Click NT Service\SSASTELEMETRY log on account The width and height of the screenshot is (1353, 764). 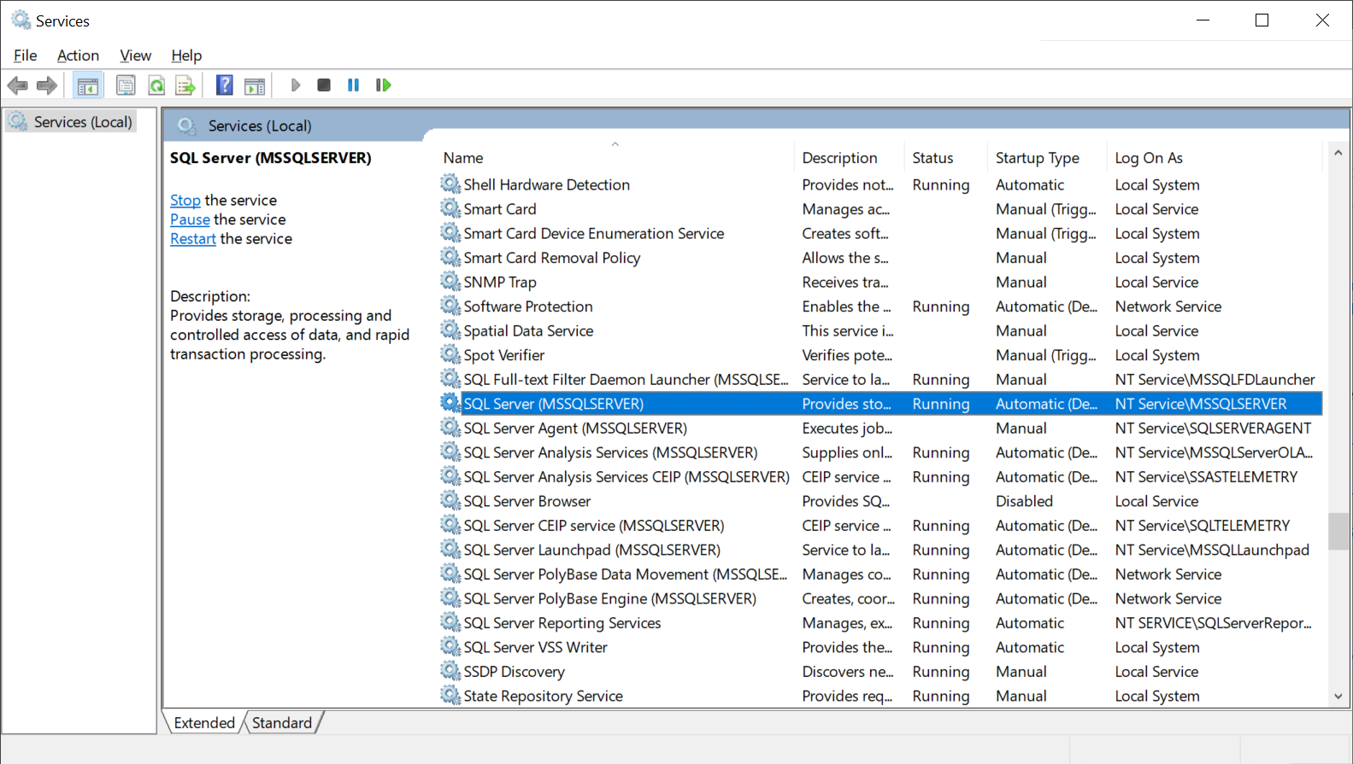[x=1206, y=476]
